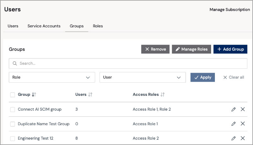Delete the Connect AI SCIM group row
253x145 pixels.
(x=243, y=109)
